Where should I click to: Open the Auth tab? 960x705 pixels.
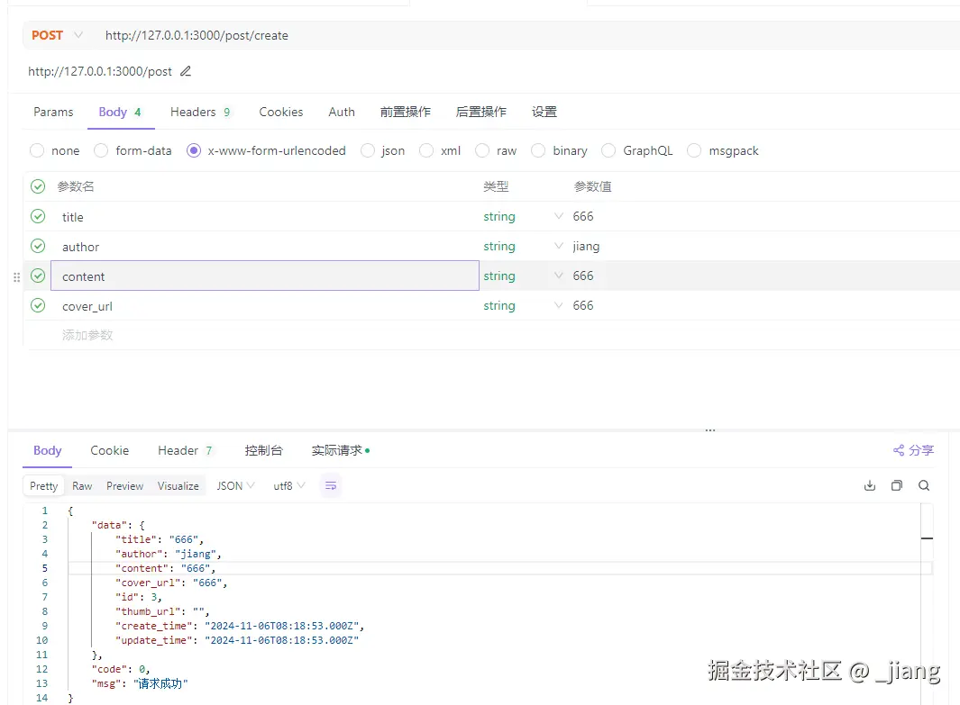tap(342, 112)
